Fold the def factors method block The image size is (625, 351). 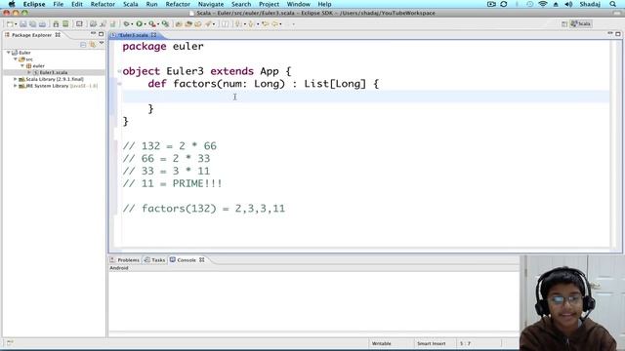(119, 84)
